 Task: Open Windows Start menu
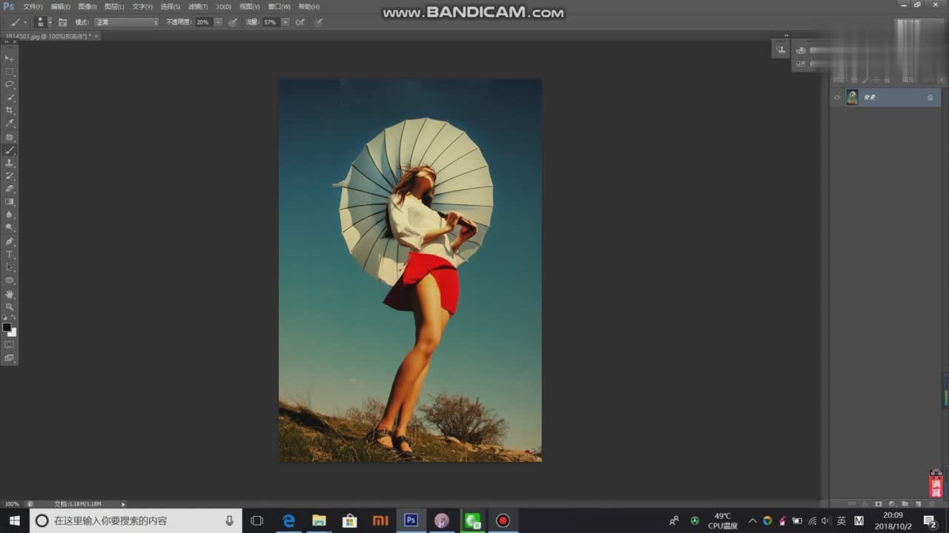point(14,520)
